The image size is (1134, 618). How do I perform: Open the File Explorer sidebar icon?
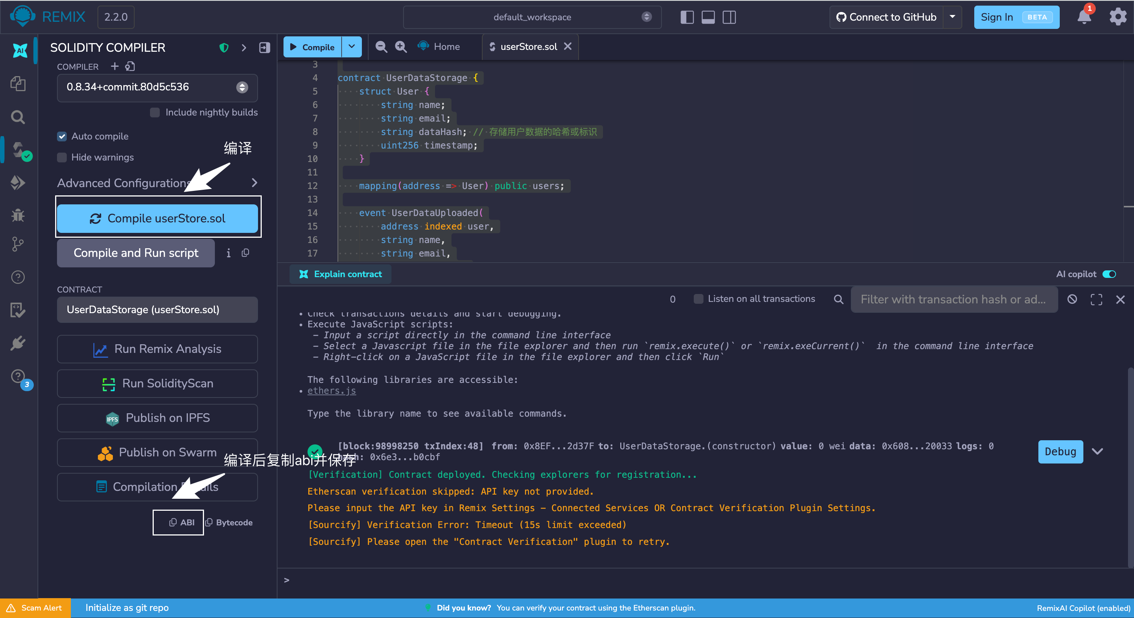[18, 84]
